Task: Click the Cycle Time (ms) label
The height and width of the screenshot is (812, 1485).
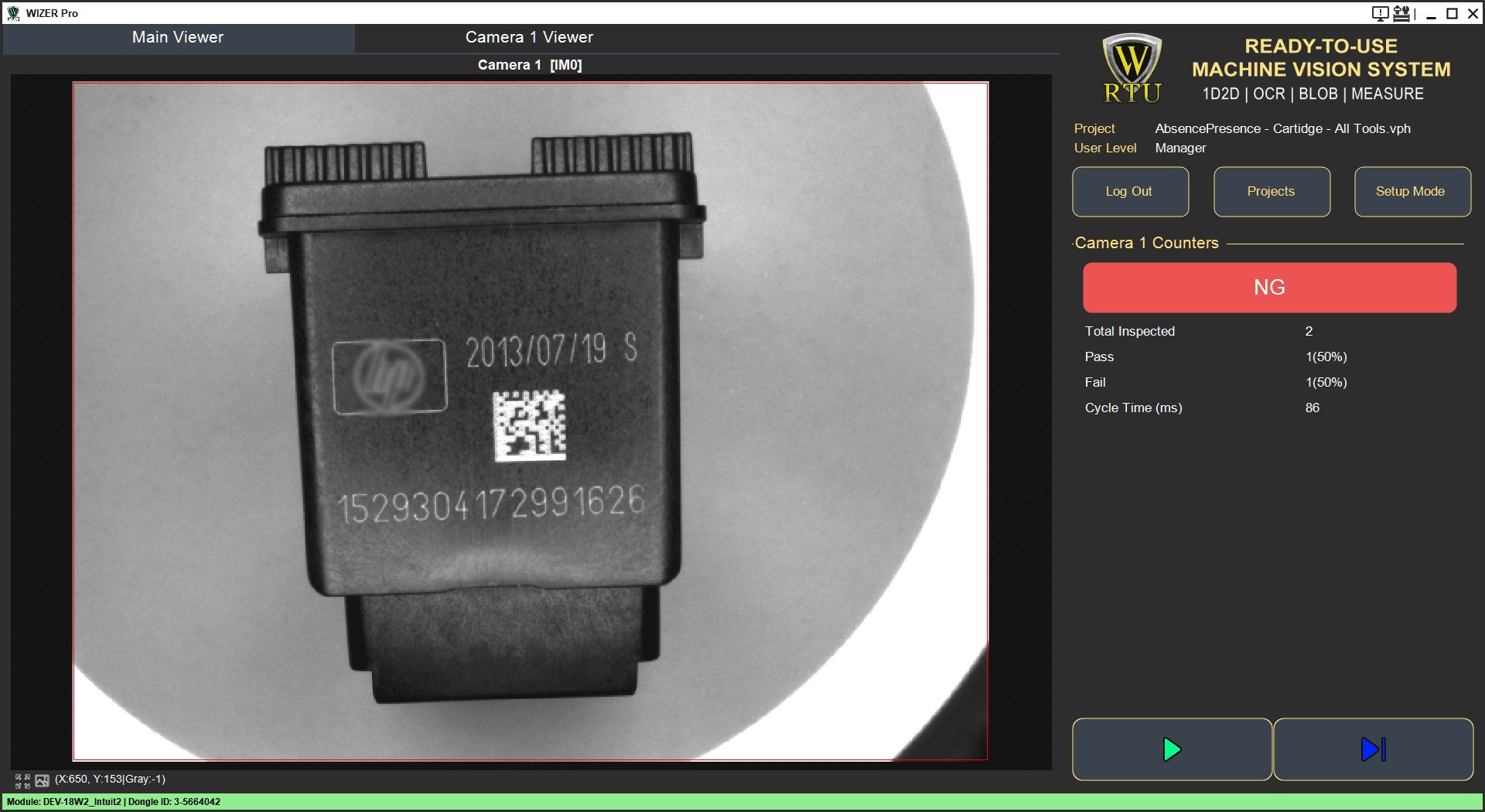Action: [x=1133, y=408]
